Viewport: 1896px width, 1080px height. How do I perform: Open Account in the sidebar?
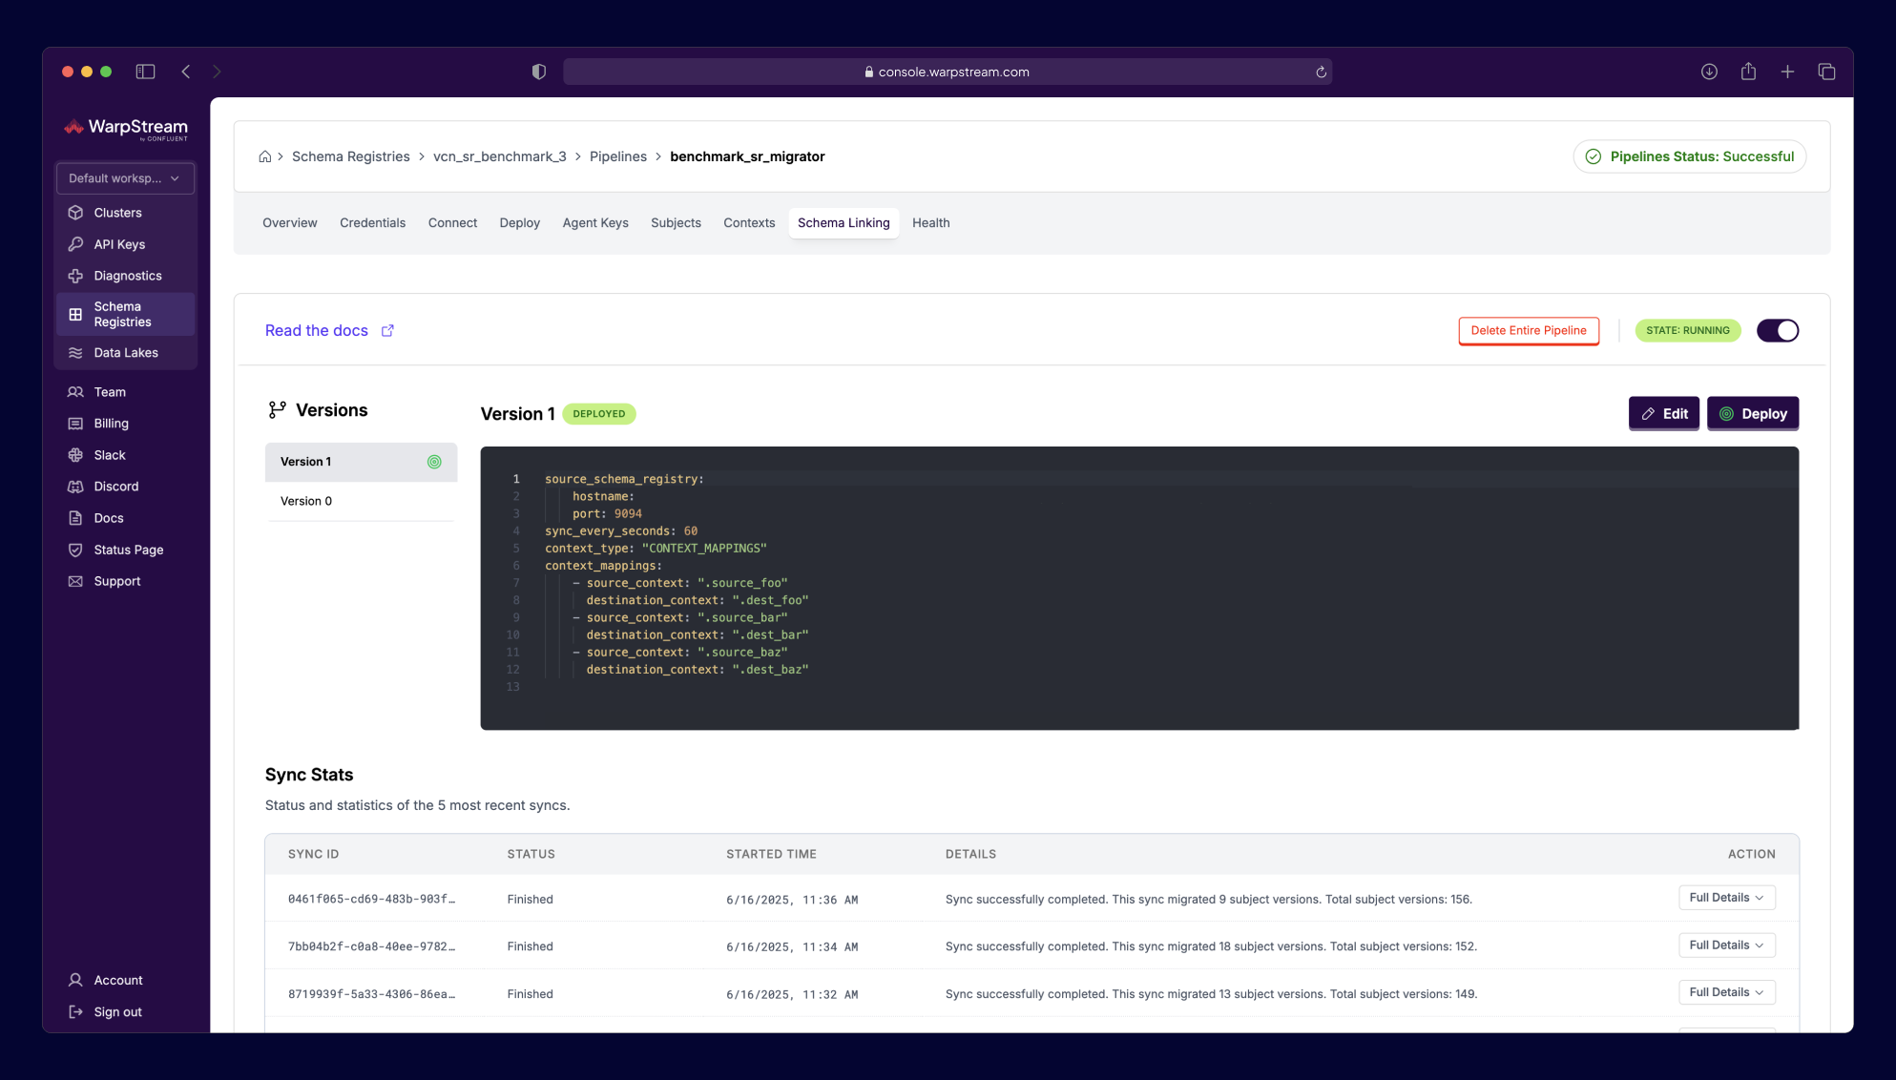point(118,980)
